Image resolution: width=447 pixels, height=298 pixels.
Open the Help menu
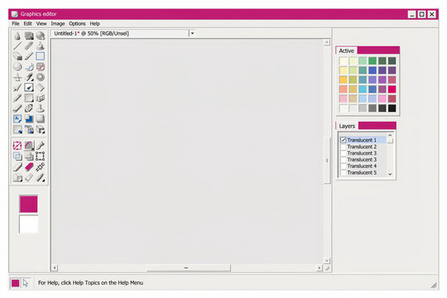94,24
